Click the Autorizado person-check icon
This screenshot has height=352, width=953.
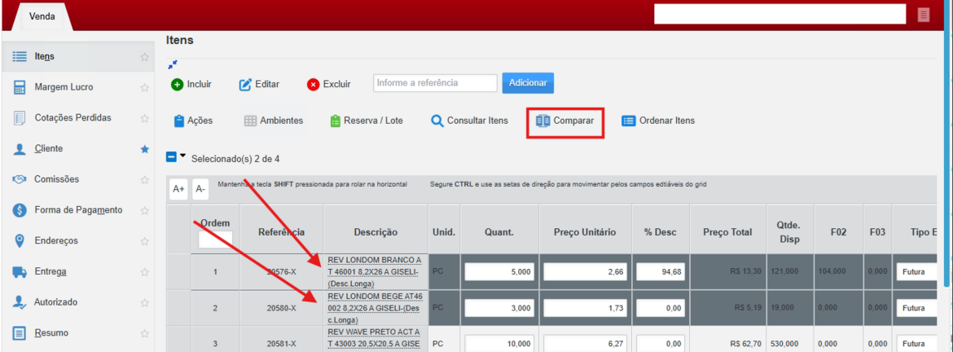pos(20,302)
